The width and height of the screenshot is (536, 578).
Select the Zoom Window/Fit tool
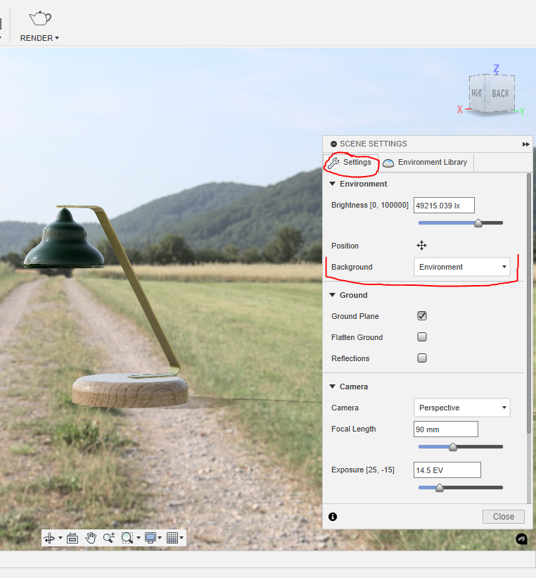point(127,538)
